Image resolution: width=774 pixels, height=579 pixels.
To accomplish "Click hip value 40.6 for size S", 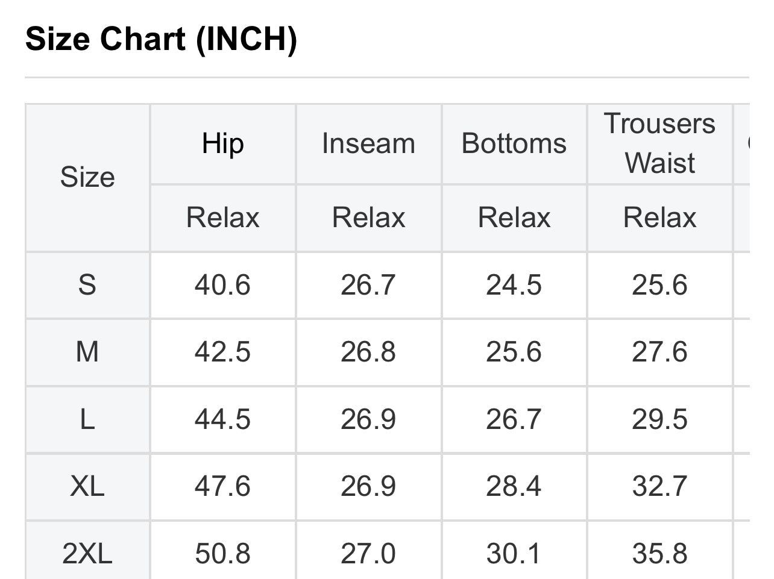I will 222,285.
